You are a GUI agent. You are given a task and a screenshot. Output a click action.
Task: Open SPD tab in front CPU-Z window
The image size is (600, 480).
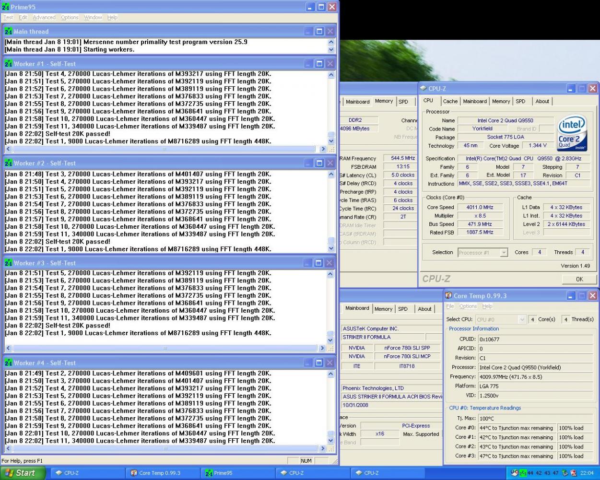click(x=520, y=101)
